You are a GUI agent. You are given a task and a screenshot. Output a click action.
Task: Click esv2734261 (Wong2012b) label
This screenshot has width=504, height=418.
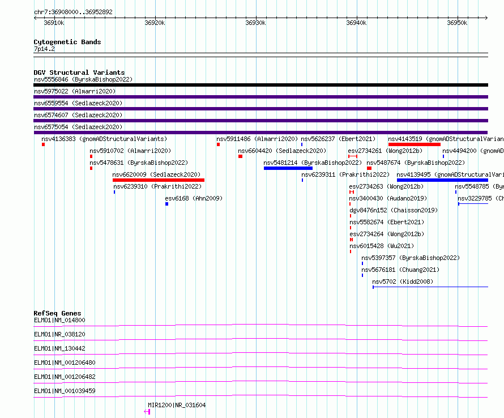pyautogui.click(x=385, y=151)
